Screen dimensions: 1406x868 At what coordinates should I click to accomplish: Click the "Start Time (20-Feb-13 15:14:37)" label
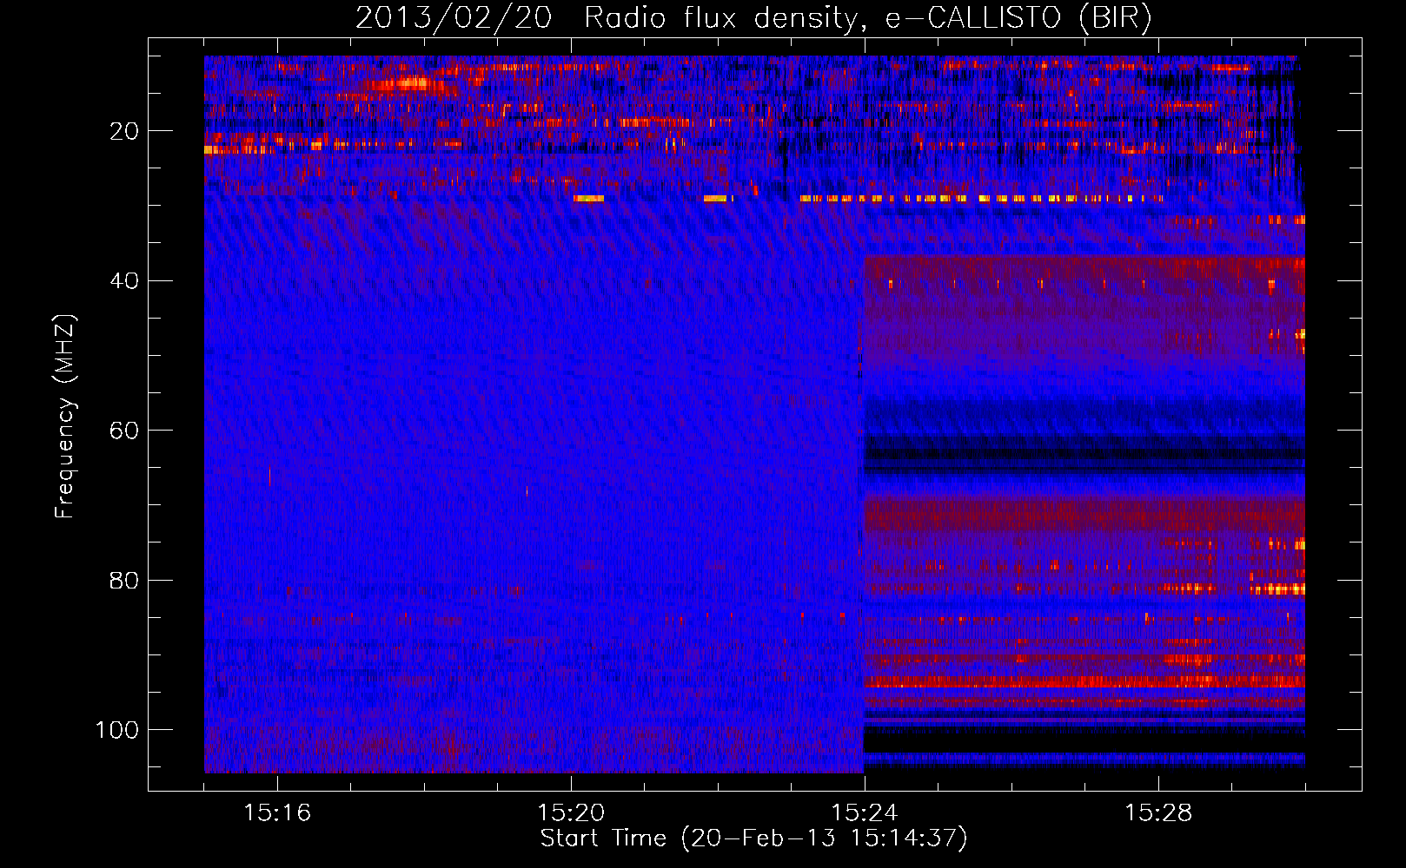pos(753,838)
